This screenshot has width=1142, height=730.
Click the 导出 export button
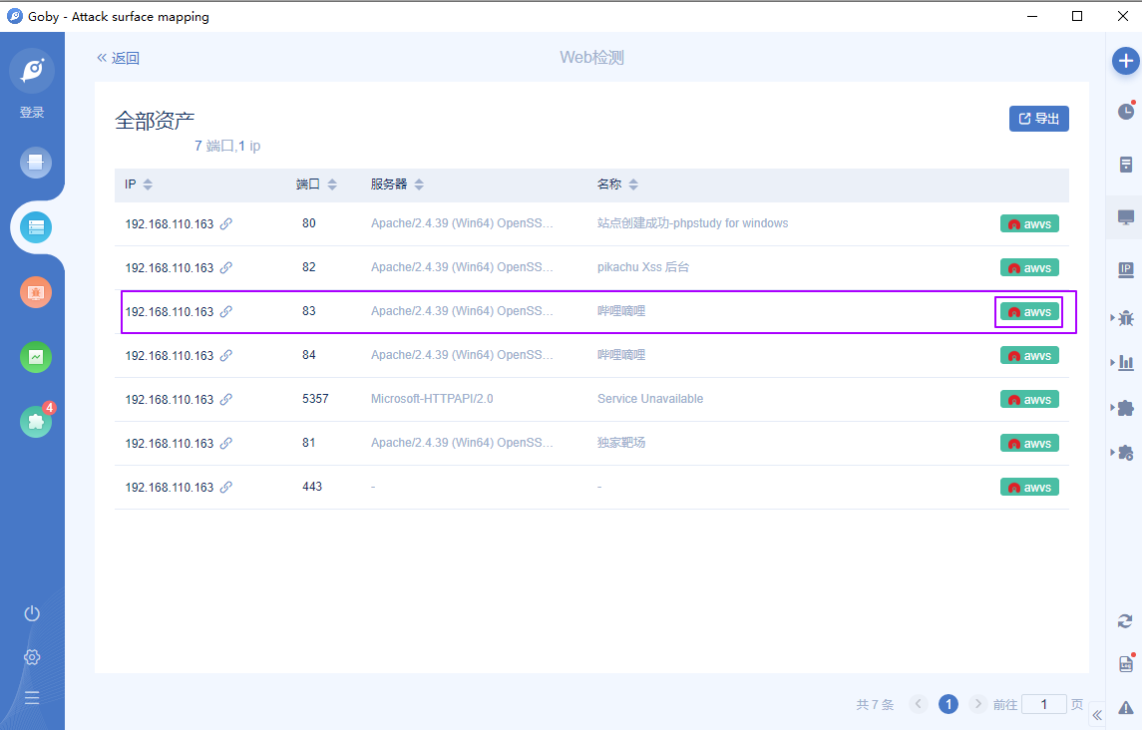tap(1038, 119)
